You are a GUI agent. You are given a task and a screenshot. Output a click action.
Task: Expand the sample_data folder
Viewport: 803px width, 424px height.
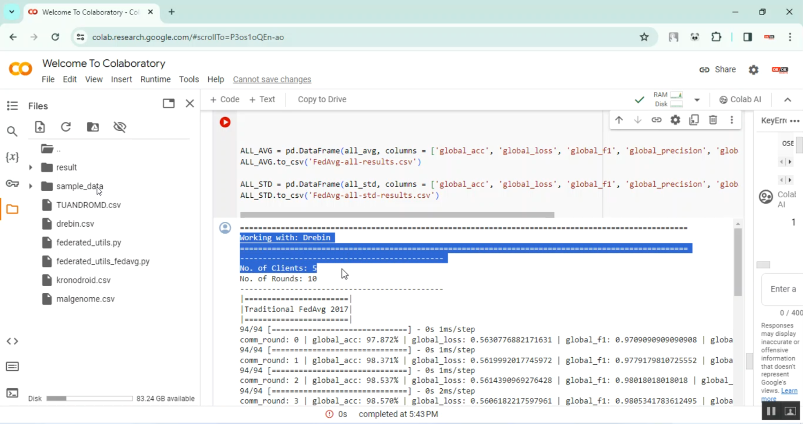(x=31, y=186)
